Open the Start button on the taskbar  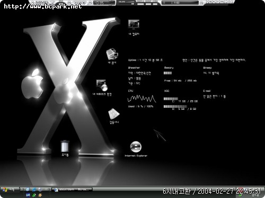[10, 190]
